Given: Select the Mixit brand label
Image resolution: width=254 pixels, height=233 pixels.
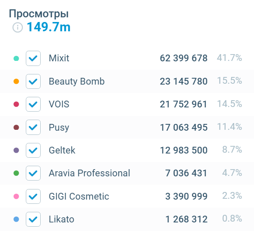Looking at the screenshot, I should point(59,58).
